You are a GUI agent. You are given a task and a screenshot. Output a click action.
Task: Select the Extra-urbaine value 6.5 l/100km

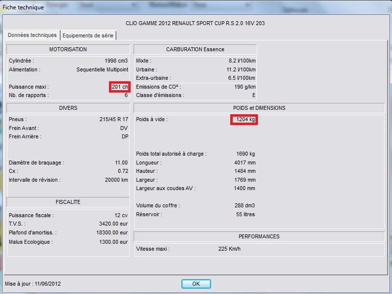click(x=242, y=78)
